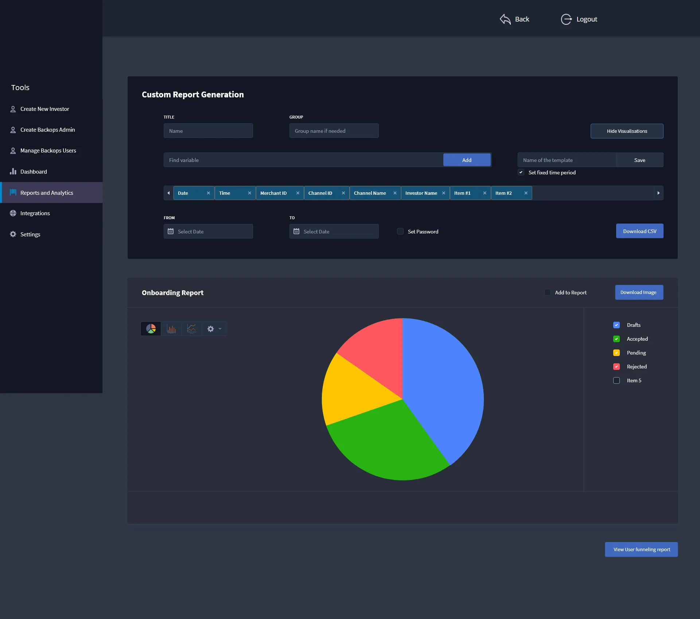Remove the Merchant ID column tag
This screenshot has width=700, height=619.
297,193
